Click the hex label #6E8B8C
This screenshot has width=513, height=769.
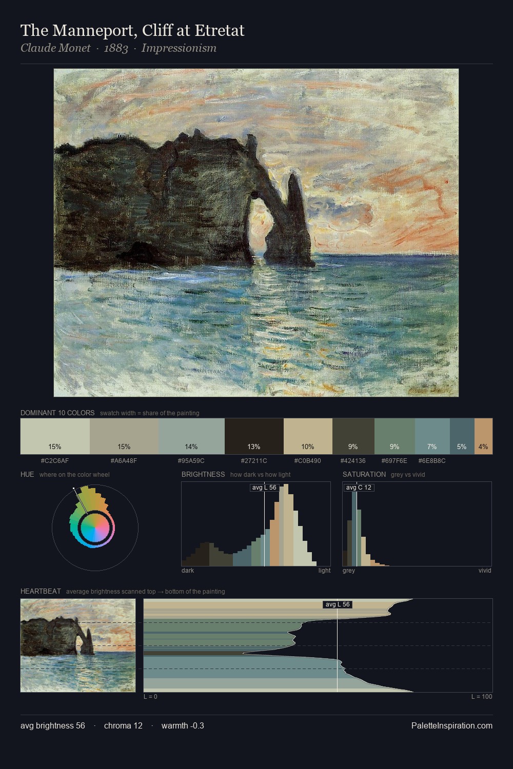coord(432,460)
